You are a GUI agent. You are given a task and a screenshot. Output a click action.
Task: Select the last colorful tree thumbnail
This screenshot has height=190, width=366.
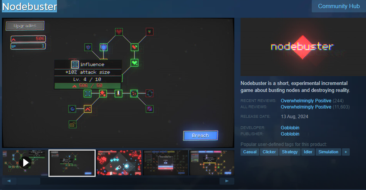click(212, 163)
